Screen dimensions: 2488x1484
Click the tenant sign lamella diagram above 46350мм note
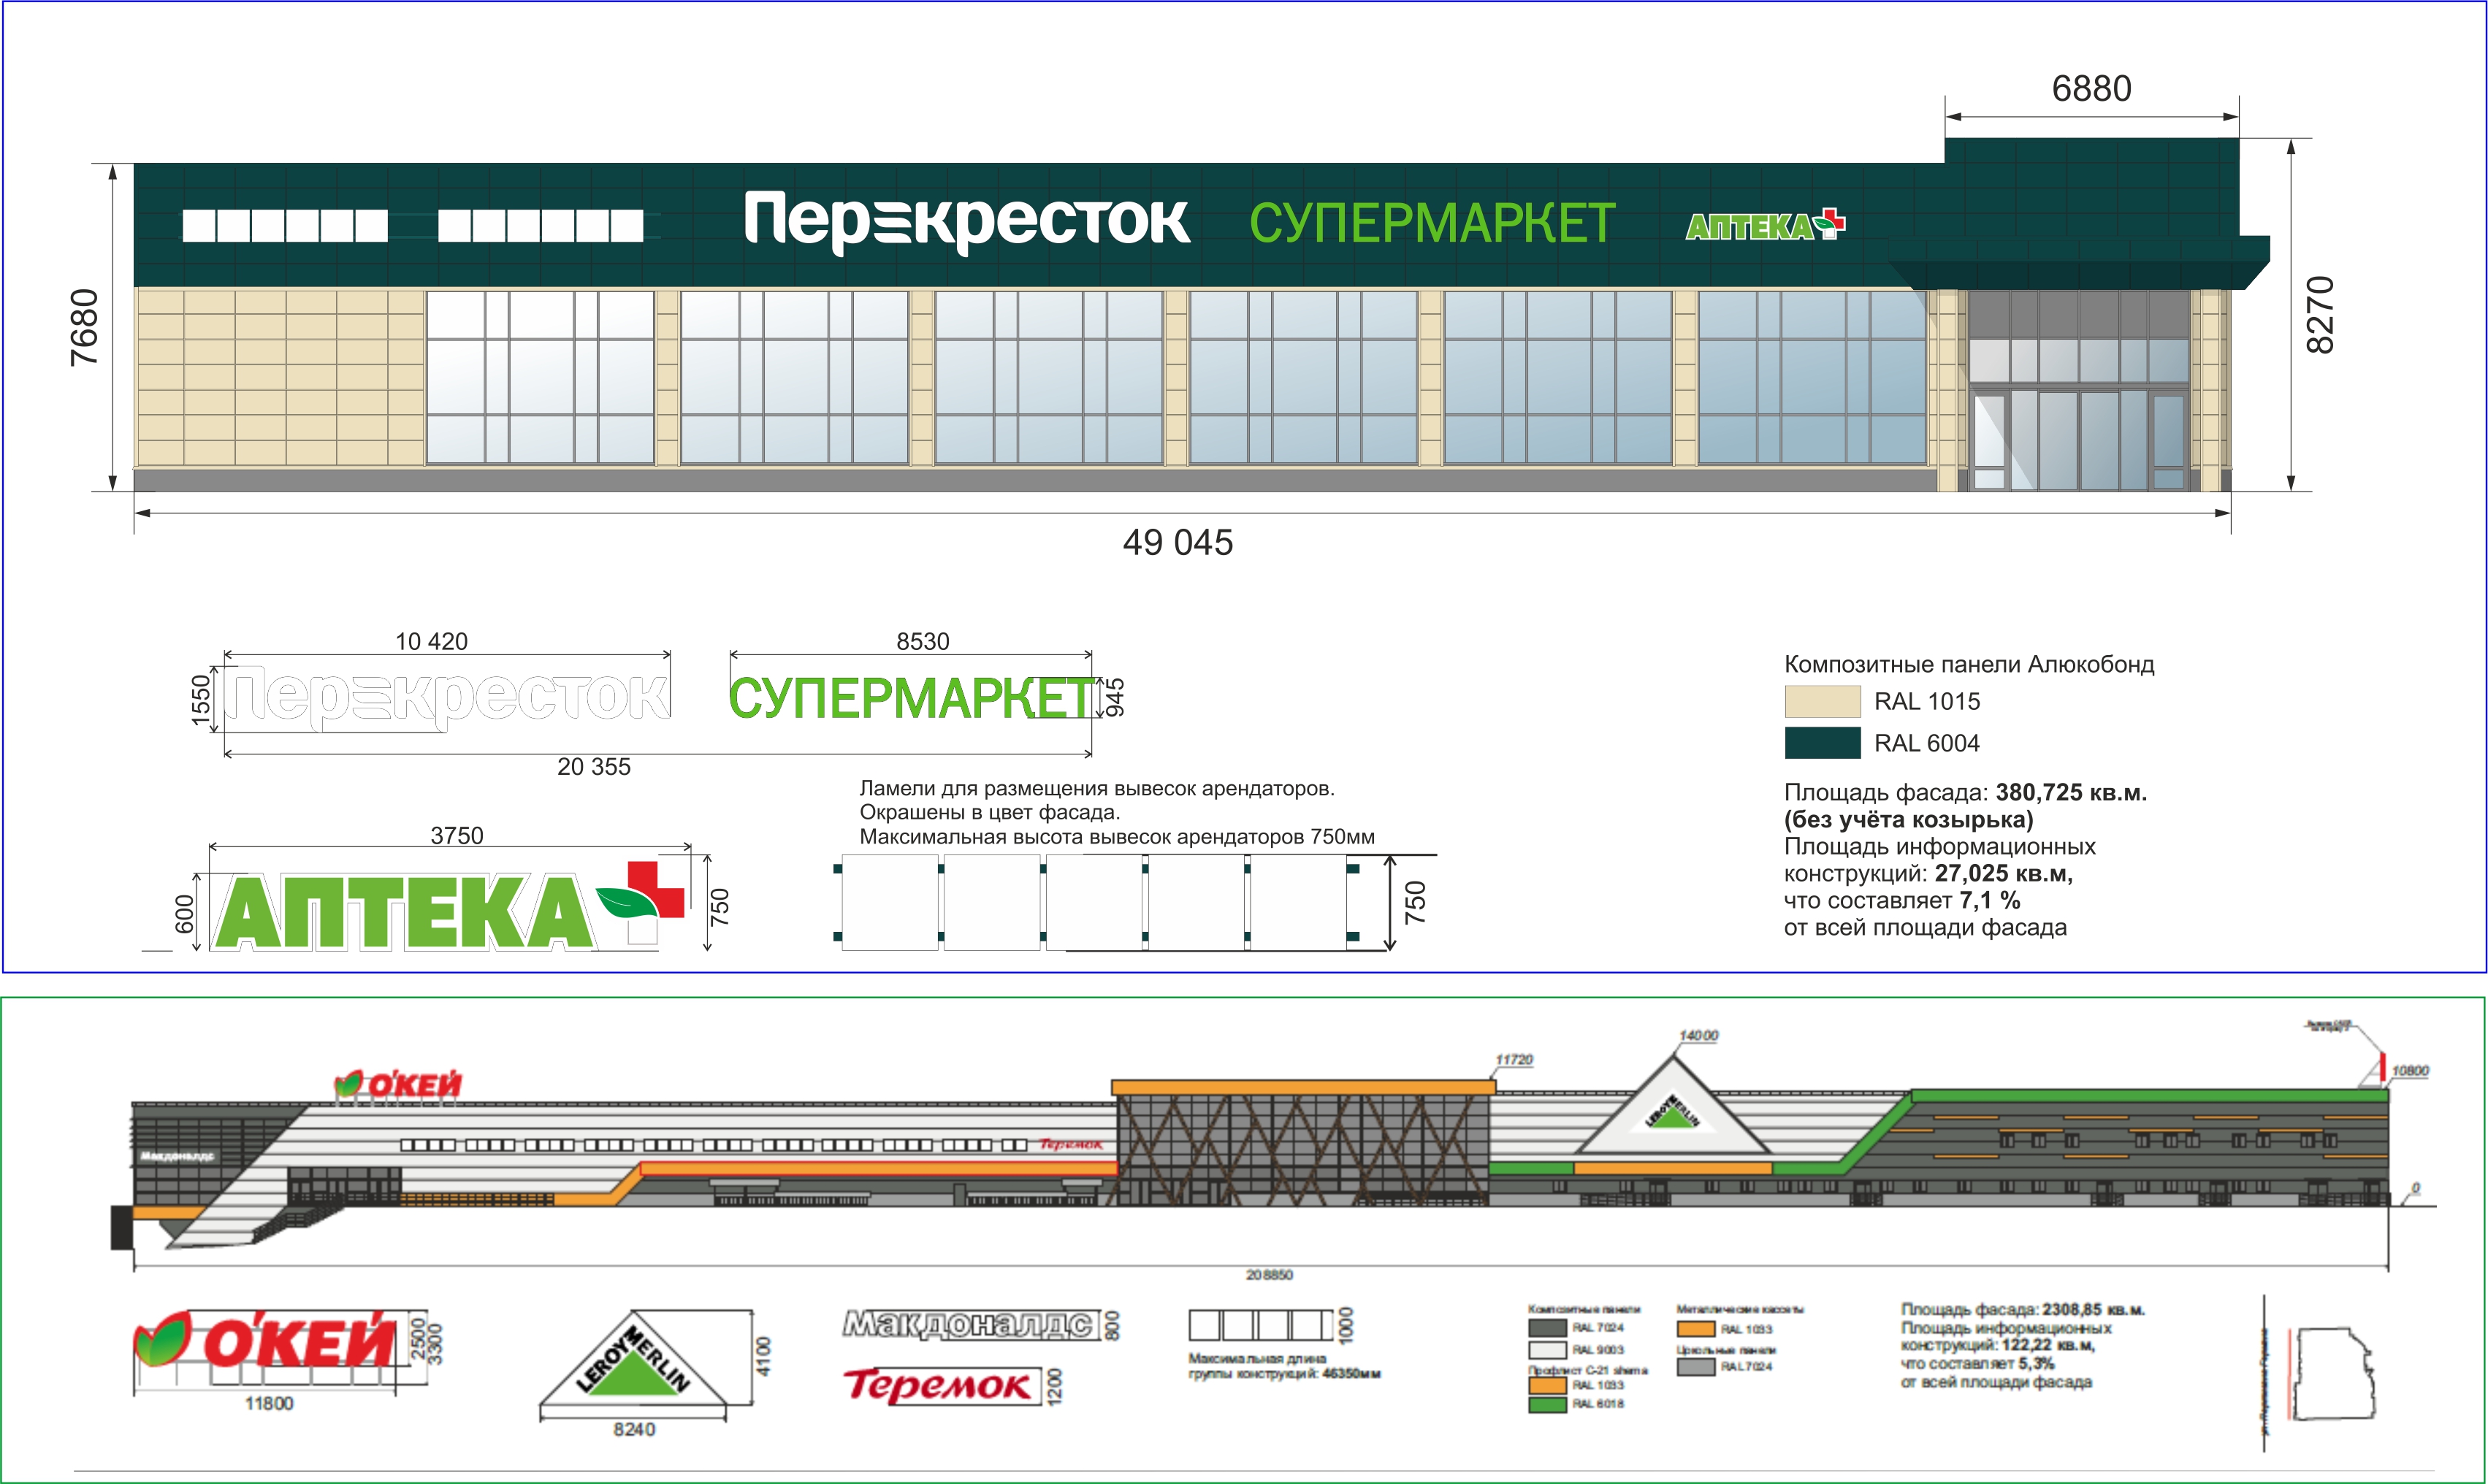point(1260,1325)
